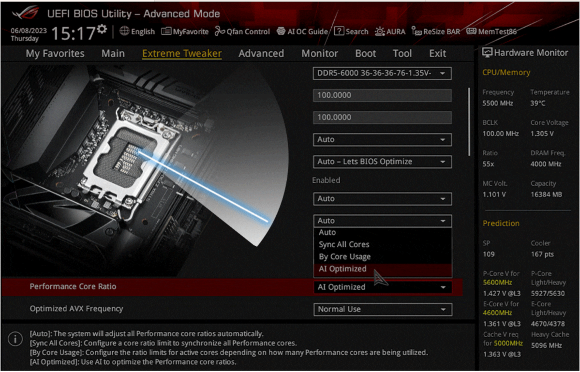This screenshot has height=372, width=580.
Task: Click the MyFavorite list icon
Action: (x=166, y=31)
